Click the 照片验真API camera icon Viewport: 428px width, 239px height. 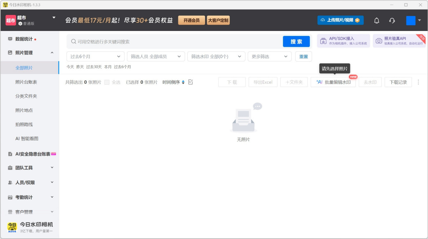[379, 41]
